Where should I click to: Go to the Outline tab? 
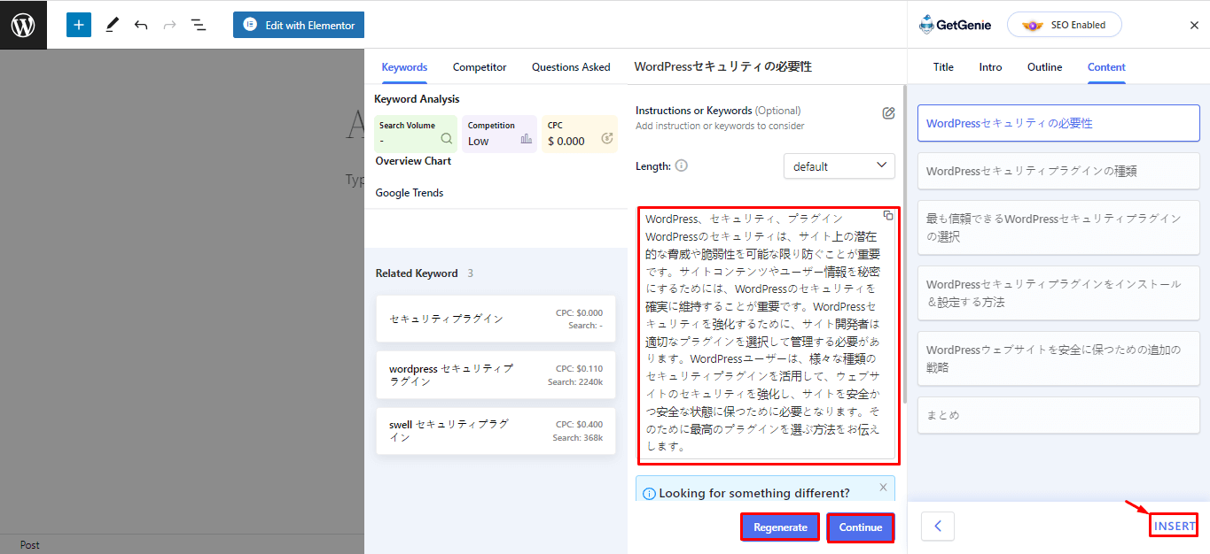[x=1044, y=67]
